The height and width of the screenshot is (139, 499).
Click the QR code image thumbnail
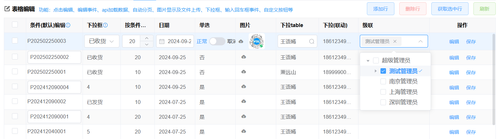coord(257,42)
